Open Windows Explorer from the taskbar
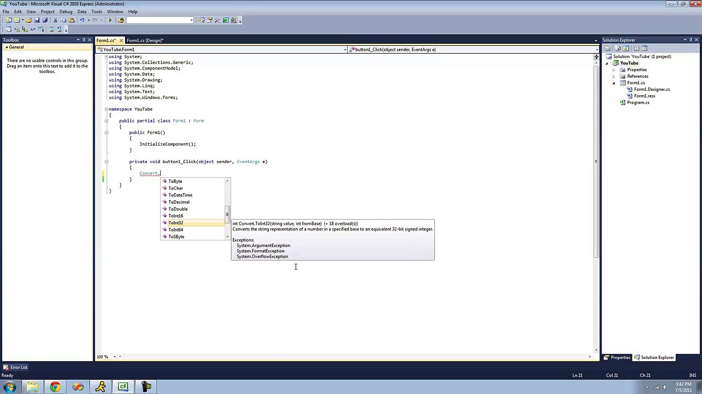702x394 pixels. coord(32,387)
